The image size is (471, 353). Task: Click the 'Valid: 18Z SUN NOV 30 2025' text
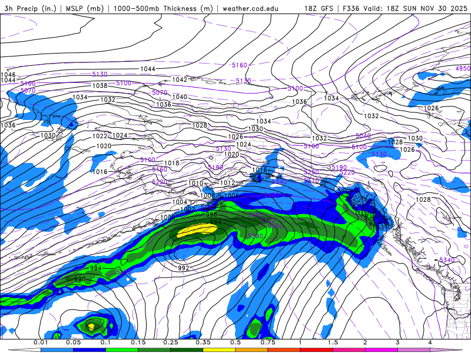point(415,8)
